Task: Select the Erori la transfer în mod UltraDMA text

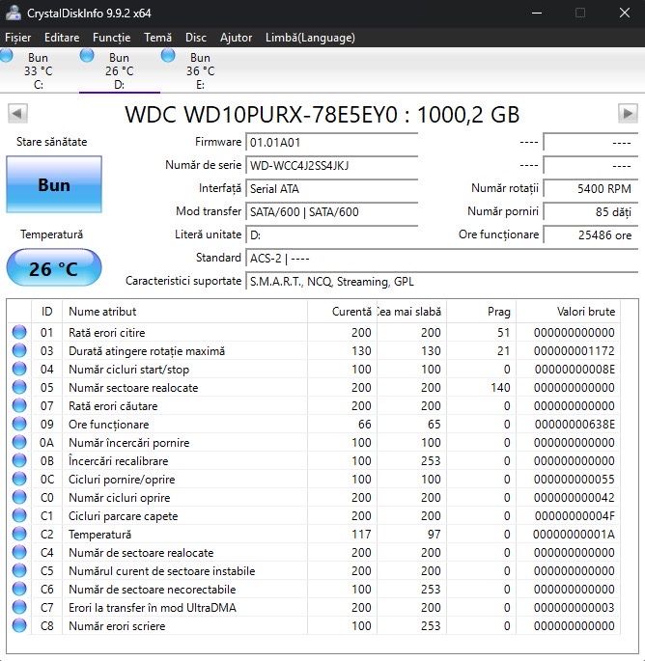Action: 153,608
